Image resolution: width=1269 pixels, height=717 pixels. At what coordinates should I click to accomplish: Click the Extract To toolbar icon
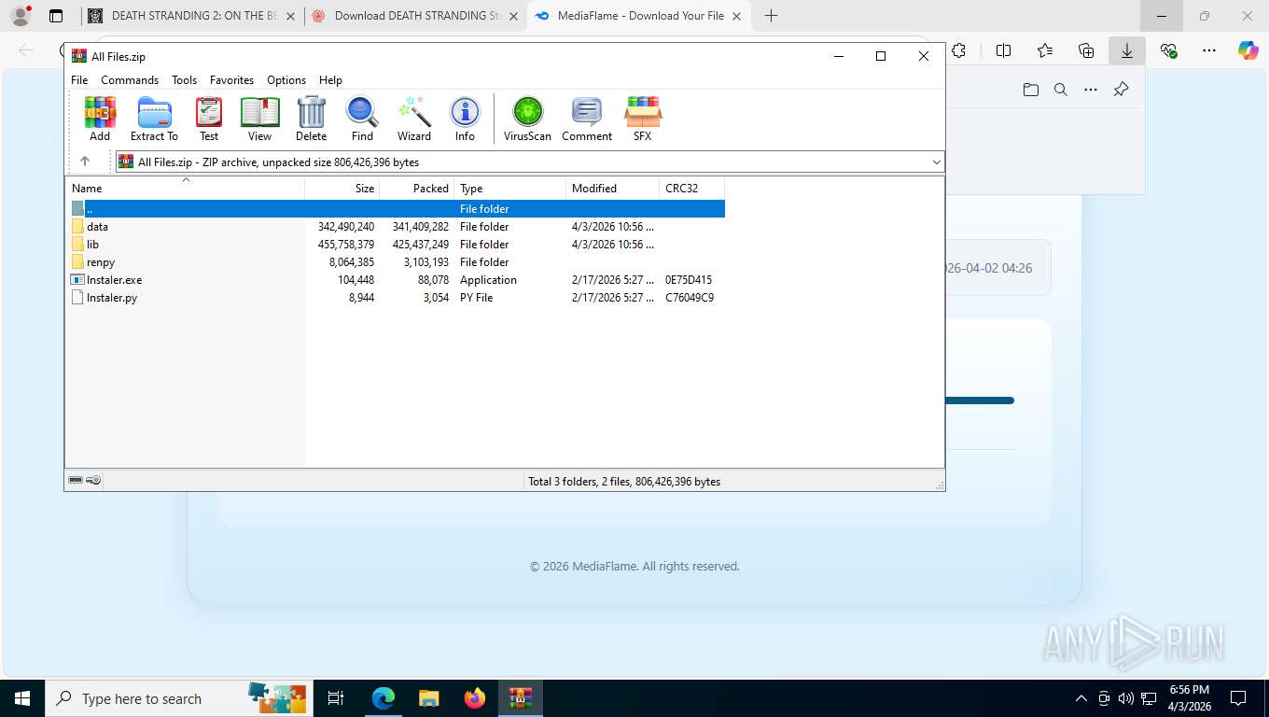[x=154, y=119]
